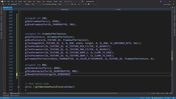176x99 pixels.
Task: Click the split editor icon
Action: coord(172,10)
